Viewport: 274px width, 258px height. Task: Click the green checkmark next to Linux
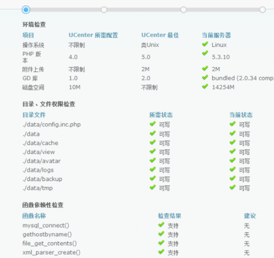click(x=205, y=44)
